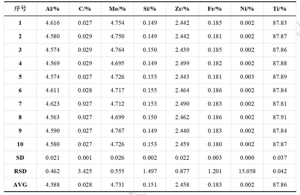The width and height of the screenshot is (300, 195).
Task: Select the Ti/% column header
Action: (279, 9)
